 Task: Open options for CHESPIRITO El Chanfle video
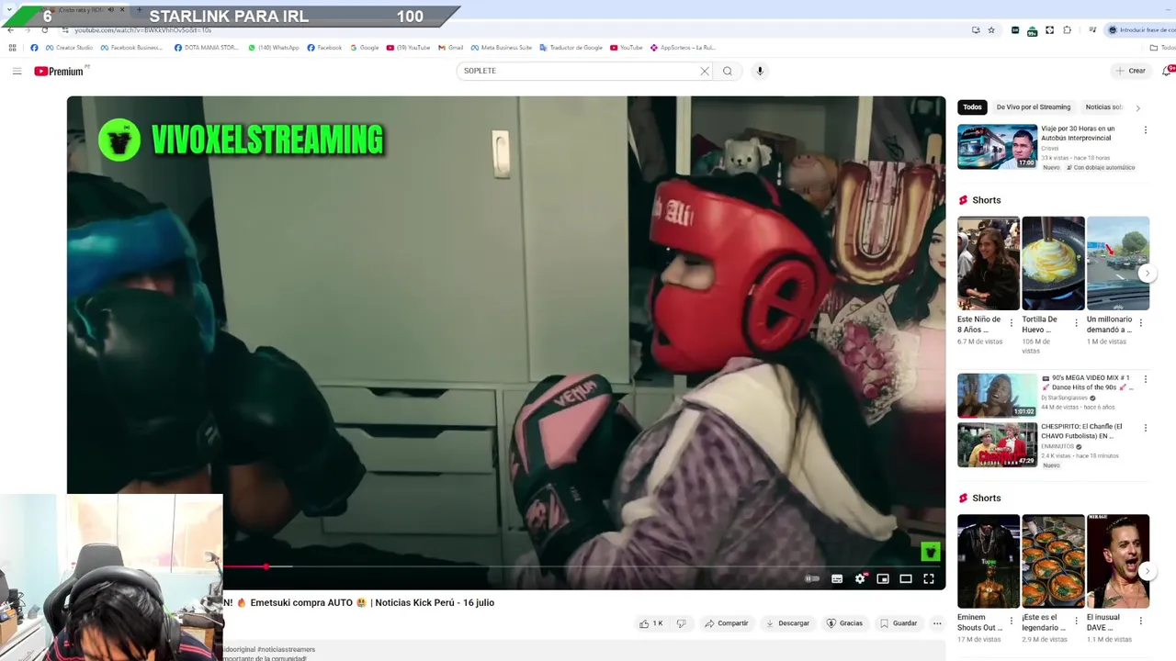tap(1145, 428)
